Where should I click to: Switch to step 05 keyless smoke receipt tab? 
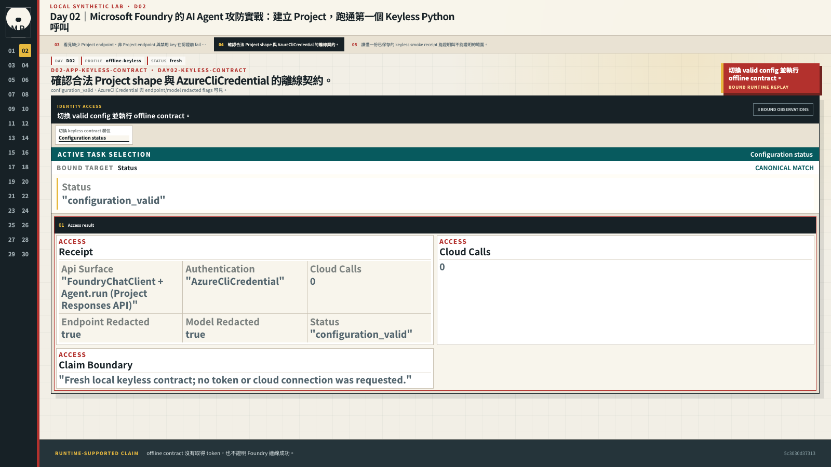pyautogui.click(x=420, y=45)
